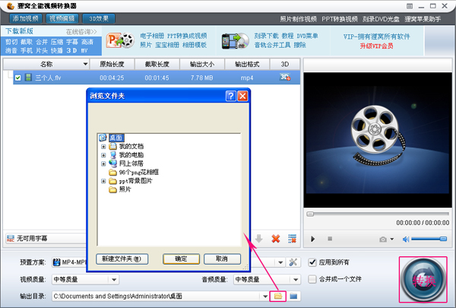Click the PowerPoint-to-video banner icon
Screen dimensions: 456x308
[120, 40]
